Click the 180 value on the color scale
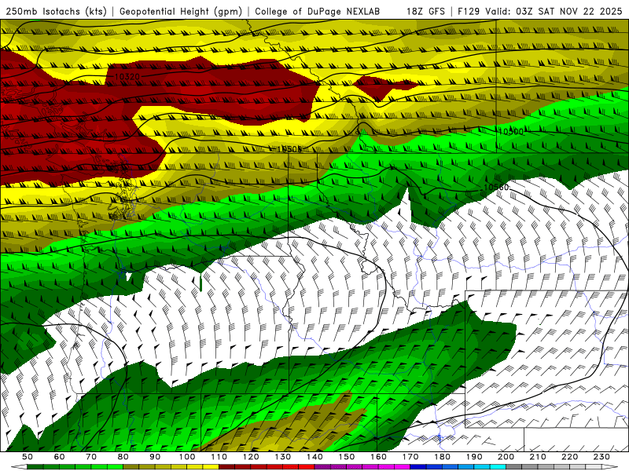This screenshot has height=471, width=629. click(442, 457)
